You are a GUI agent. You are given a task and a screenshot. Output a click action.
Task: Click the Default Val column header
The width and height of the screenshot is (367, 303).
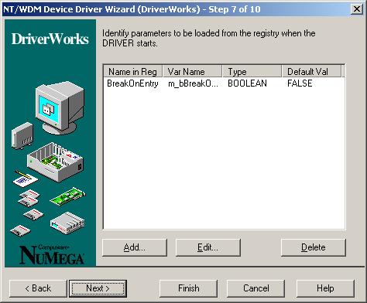click(311, 71)
